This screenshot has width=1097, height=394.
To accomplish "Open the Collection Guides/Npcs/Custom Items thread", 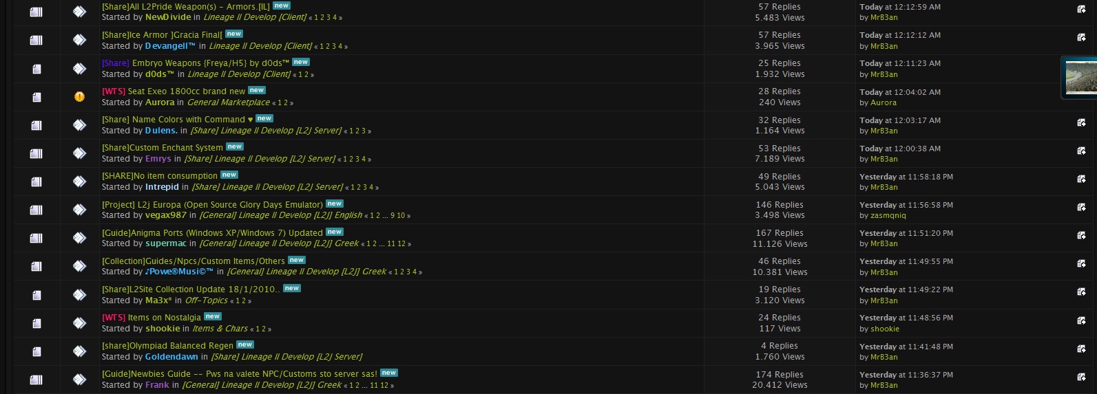I will point(193,261).
